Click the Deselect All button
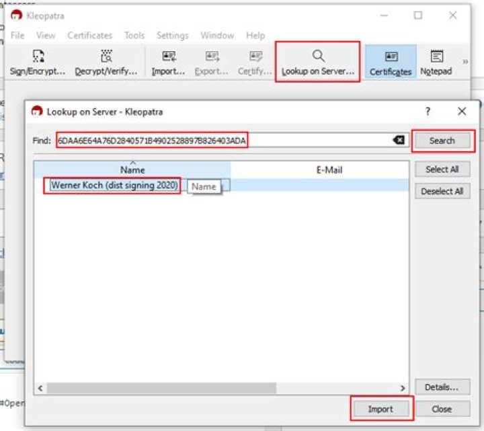484x431 pixels. 442,191
